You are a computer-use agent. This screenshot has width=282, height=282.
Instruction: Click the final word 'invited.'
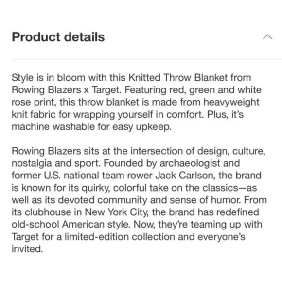coord(27,249)
